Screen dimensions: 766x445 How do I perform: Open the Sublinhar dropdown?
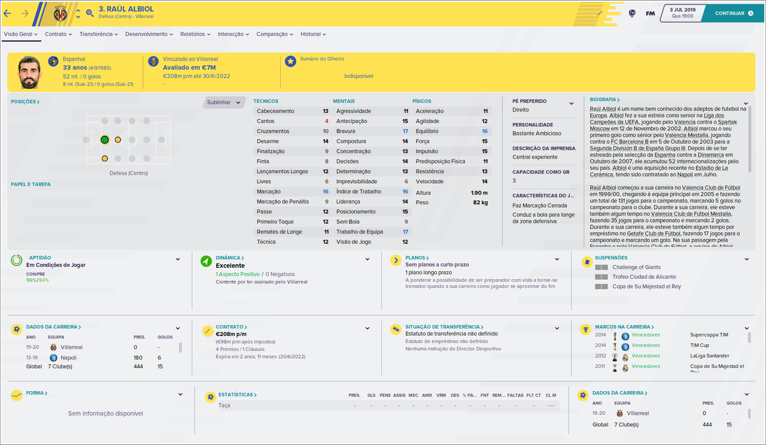[x=224, y=102]
